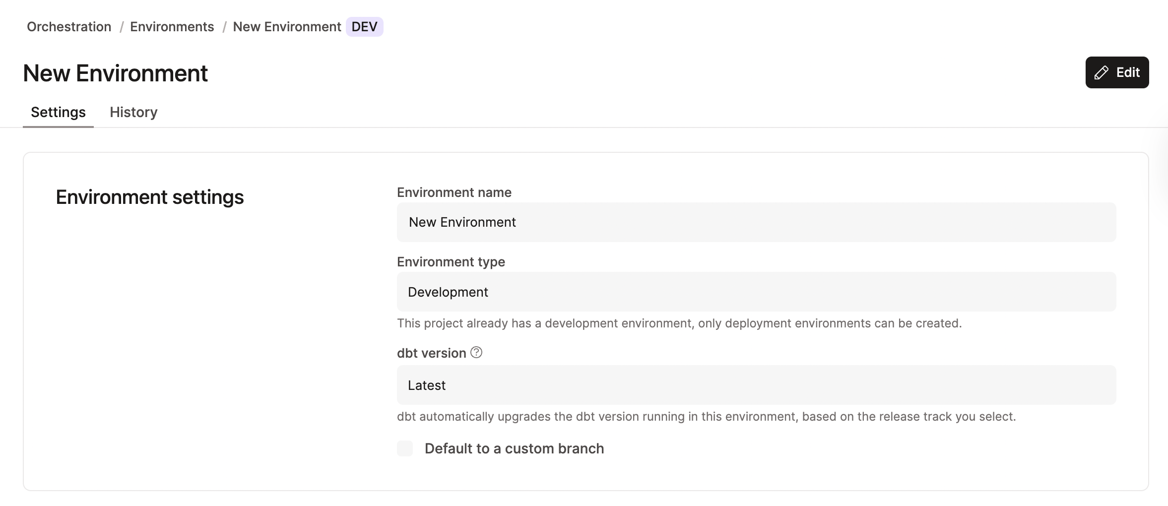Open the Environment type selector showing Development
Image resolution: width=1168 pixels, height=506 pixels.
point(756,292)
